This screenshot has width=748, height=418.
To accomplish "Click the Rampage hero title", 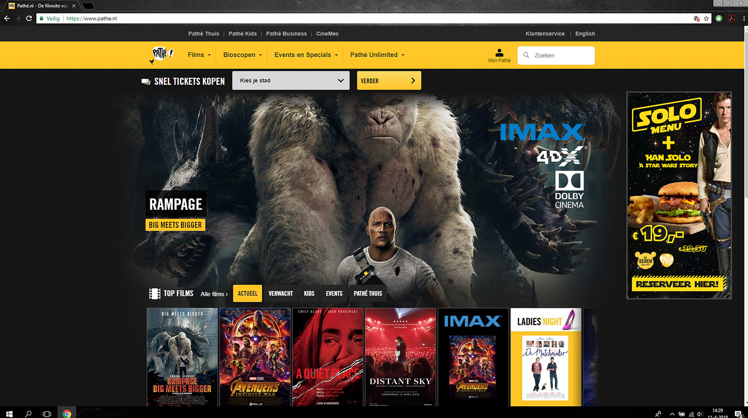I will [x=176, y=204].
